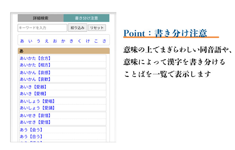Image resolution: width=235 pixels, height=150 pixels.
Task: Open the entry あいしょう【愛誦】
Action: pos(37,108)
